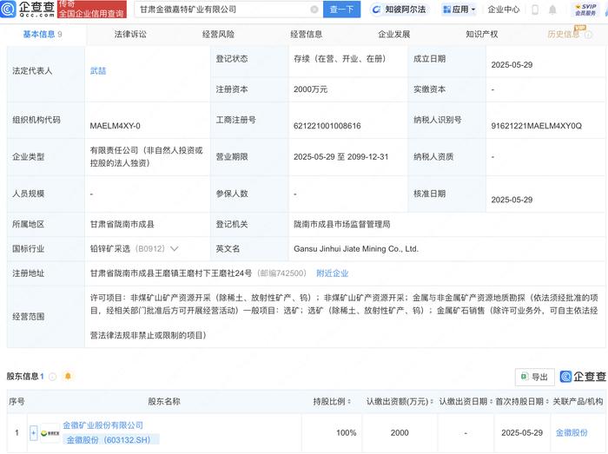Open 附近企业 nearby companies link
608x454 pixels.
pyautogui.click(x=333, y=273)
